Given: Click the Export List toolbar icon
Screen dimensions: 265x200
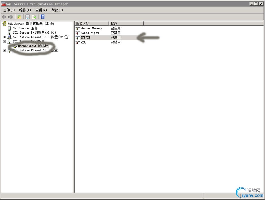Looking at the screenshot, I should 34,17.
